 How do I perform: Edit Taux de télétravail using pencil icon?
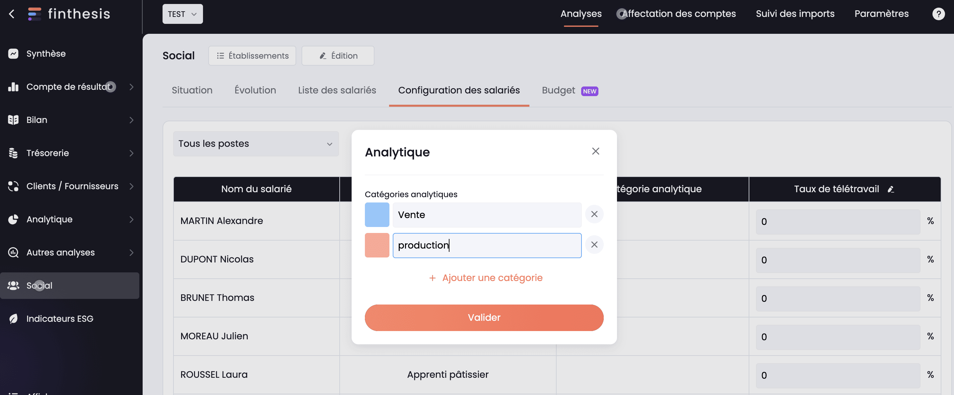pyautogui.click(x=891, y=189)
